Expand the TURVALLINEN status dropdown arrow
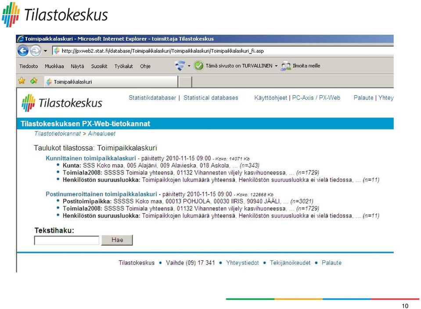 coord(276,66)
